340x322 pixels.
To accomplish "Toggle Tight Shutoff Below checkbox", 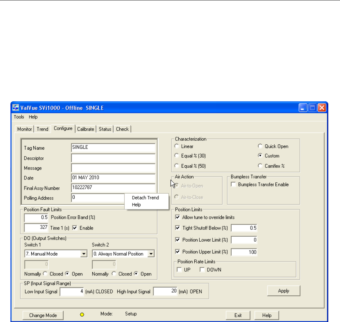I will (x=178, y=228).
